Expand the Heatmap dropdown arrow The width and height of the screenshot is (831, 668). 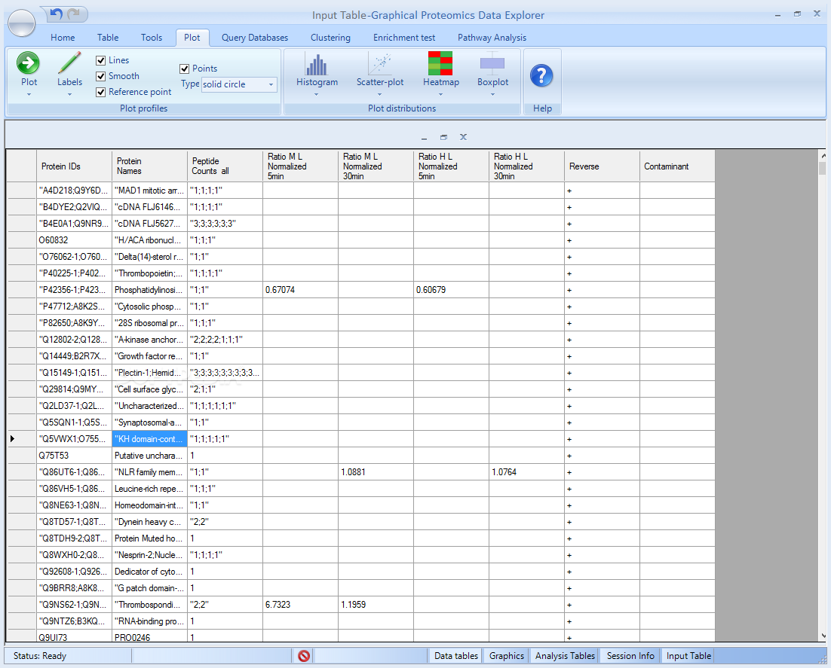[440, 95]
